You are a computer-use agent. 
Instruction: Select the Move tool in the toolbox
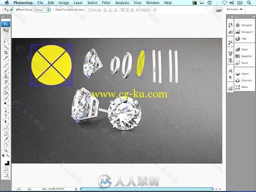point(5,31)
